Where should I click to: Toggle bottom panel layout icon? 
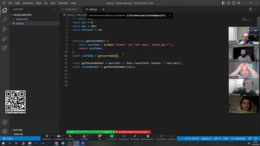(x=228, y=3)
